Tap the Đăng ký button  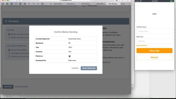pyautogui.click(x=155, y=57)
